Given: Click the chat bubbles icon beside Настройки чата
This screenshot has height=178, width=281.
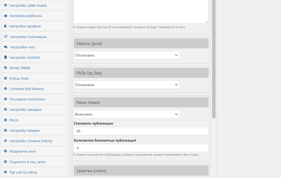Looking at the screenshot, I should (6, 47).
